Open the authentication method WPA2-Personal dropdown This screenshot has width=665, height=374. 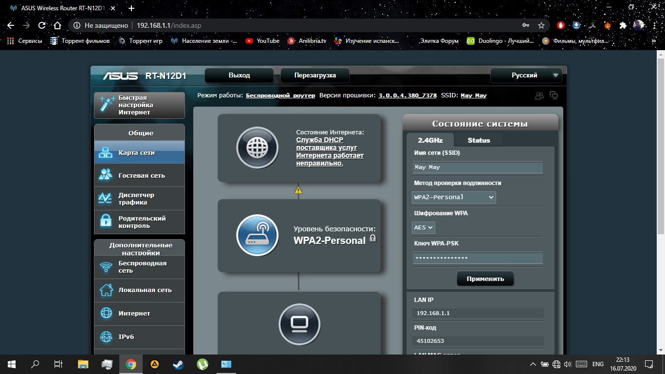[x=454, y=197]
